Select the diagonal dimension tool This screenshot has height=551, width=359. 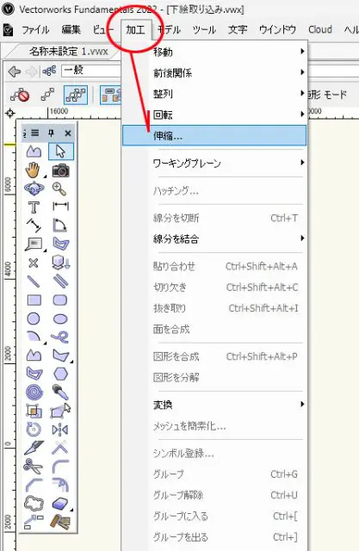tap(34, 226)
